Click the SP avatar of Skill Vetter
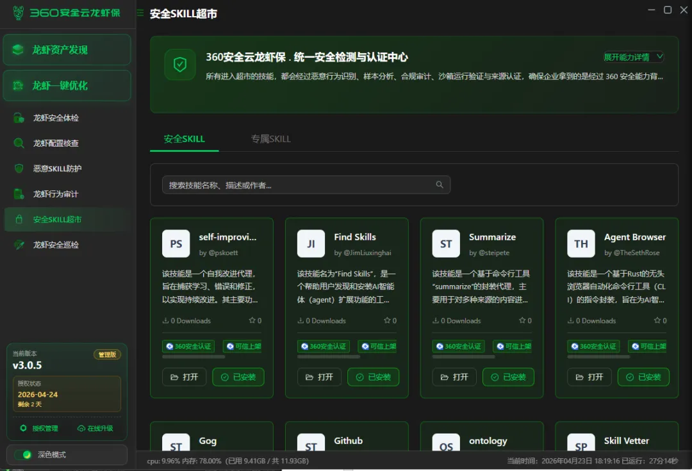692x471 pixels. click(x=581, y=443)
